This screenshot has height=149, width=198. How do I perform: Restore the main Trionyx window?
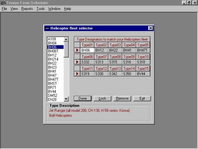tap(189, 2)
